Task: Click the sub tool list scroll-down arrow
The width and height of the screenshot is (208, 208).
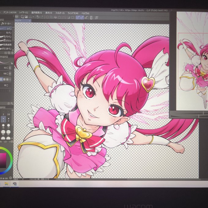Action: [13, 50]
